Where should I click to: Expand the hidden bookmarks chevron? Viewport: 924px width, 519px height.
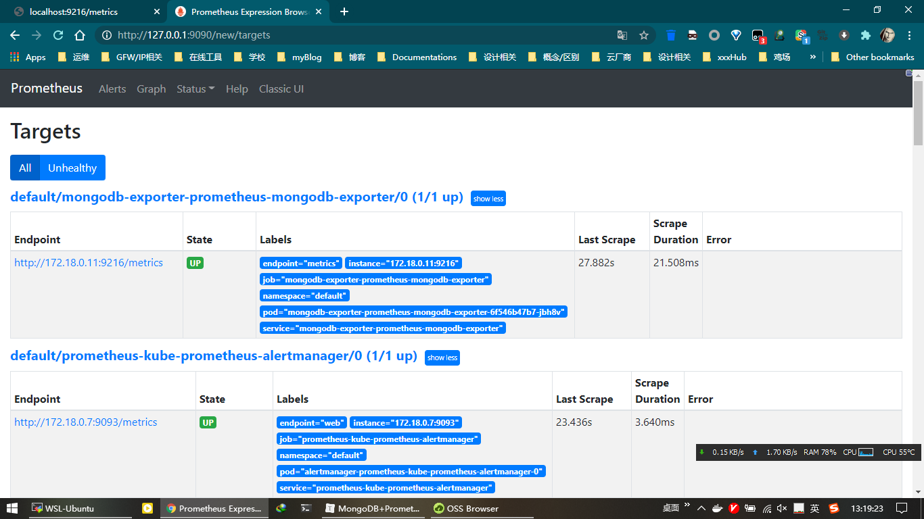[x=812, y=57]
